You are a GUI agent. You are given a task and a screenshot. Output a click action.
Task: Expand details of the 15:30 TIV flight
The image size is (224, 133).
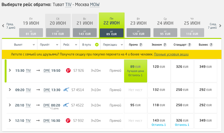(x=10, y=70)
